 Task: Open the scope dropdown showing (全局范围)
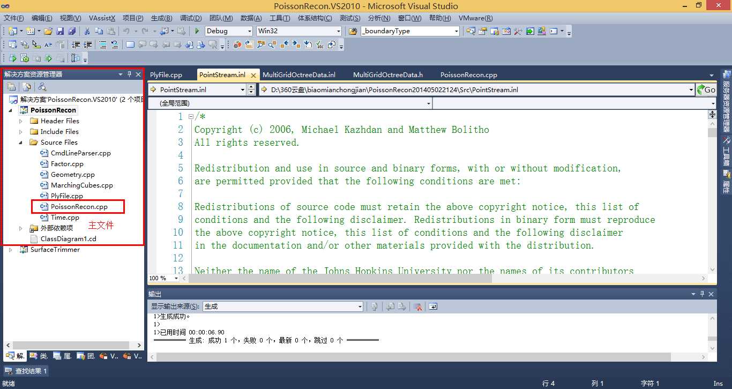pyautogui.click(x=428, y=103)
